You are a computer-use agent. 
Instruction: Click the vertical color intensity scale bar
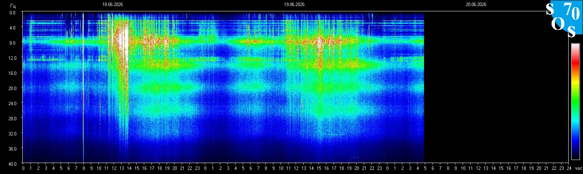click(x=575, y=101)
